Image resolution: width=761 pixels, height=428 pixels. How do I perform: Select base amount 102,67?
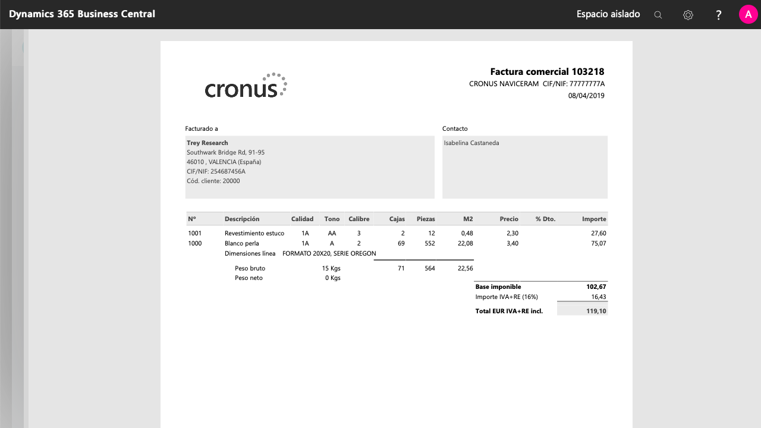(x=596, y=287)
